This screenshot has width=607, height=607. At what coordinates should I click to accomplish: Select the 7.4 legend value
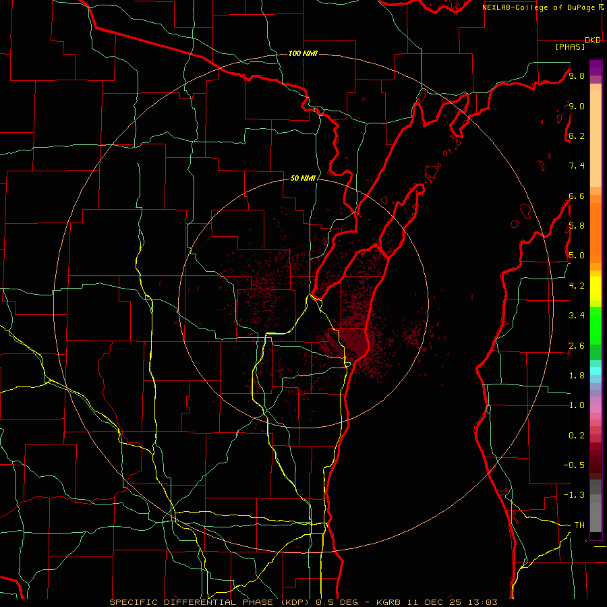[x=577, y=166]
